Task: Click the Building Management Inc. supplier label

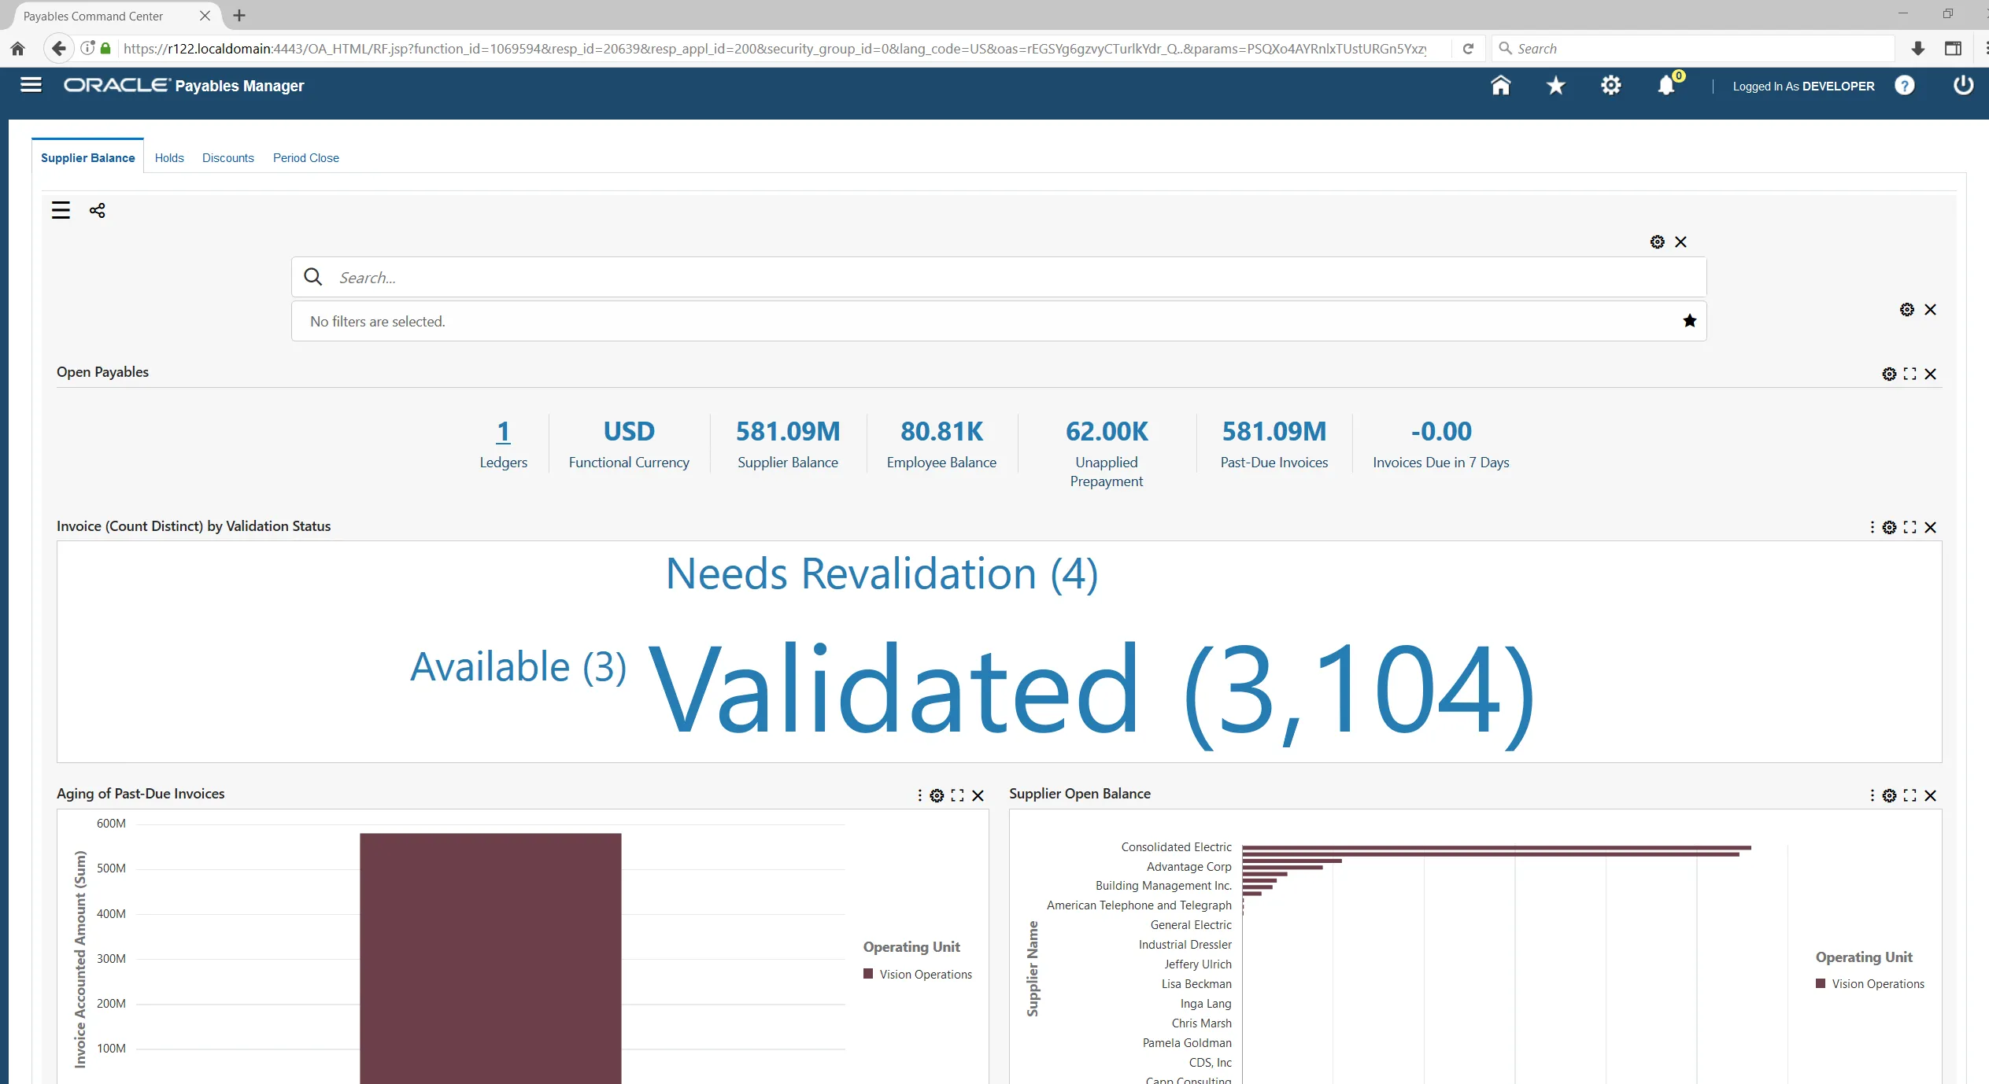Action: point(1163,885)
